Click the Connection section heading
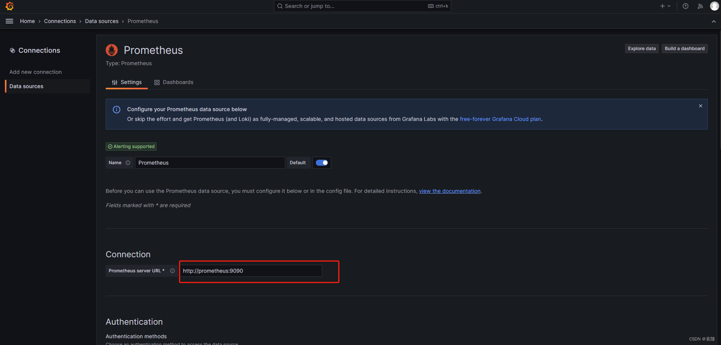Image resolution: width=721 pixels, height=345 pixels. [128, 254]
